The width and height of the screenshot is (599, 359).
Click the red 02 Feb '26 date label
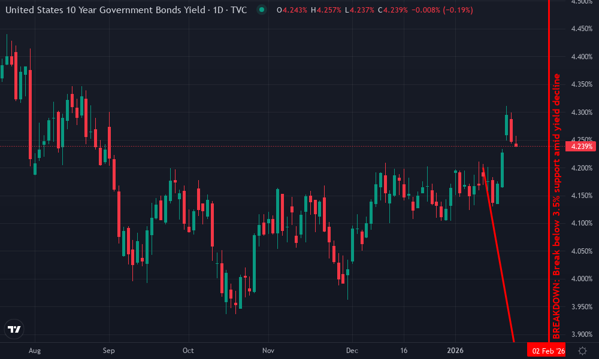point(548,350)
